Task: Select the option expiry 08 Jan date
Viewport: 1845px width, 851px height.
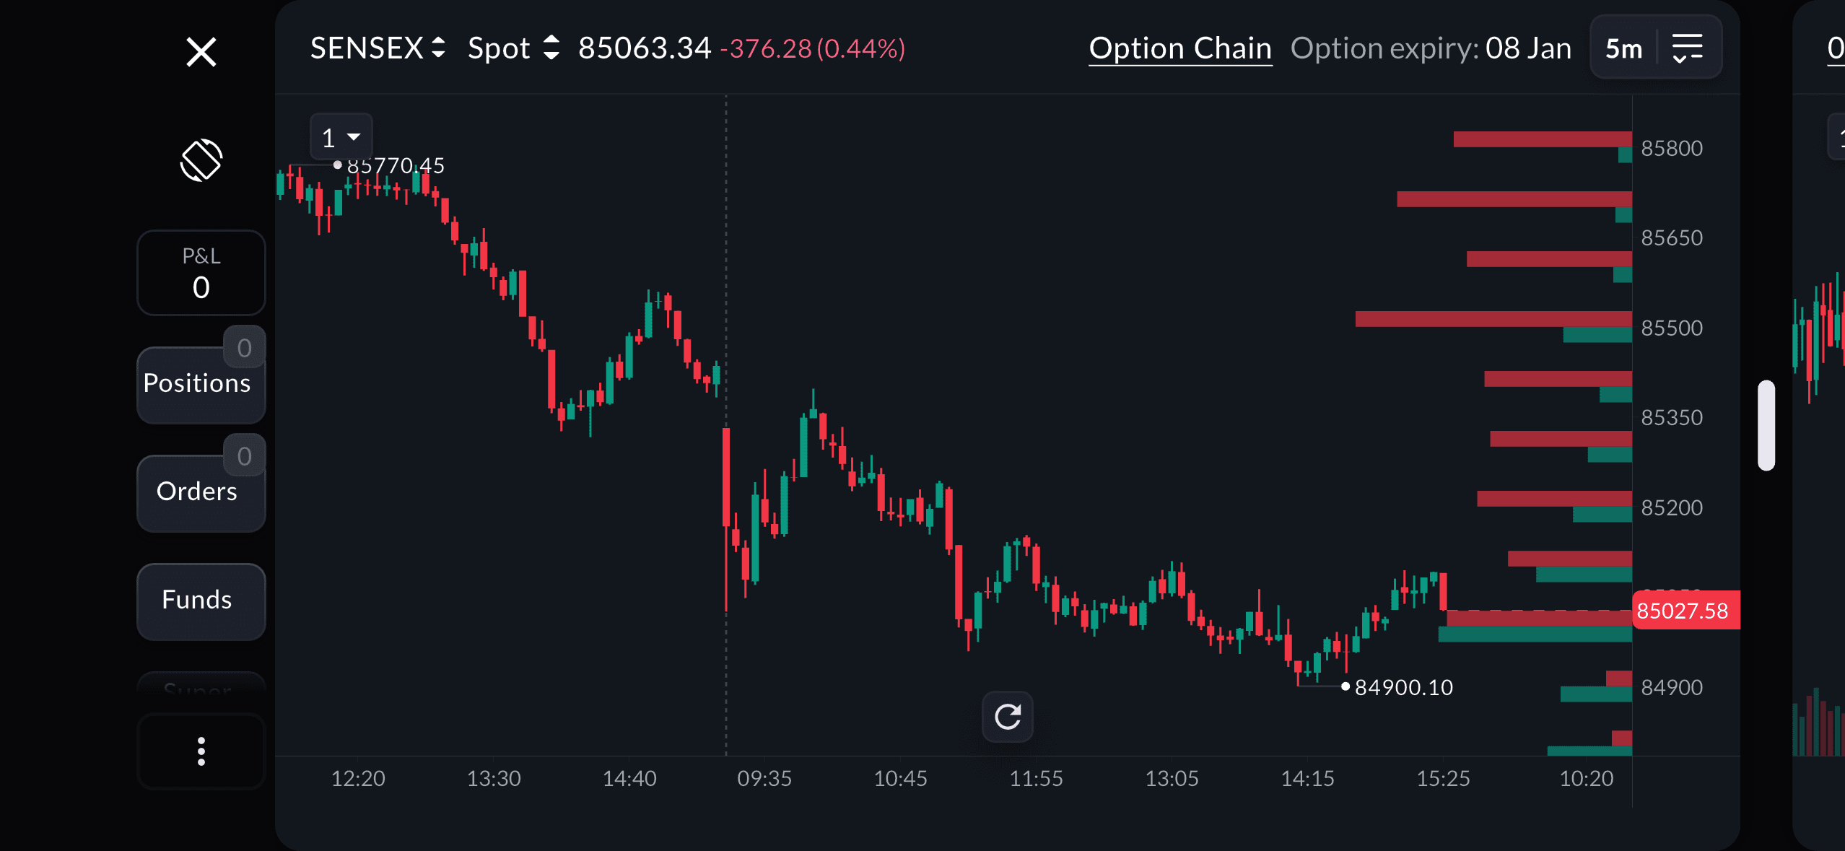Action: [x=1527, y=48]
